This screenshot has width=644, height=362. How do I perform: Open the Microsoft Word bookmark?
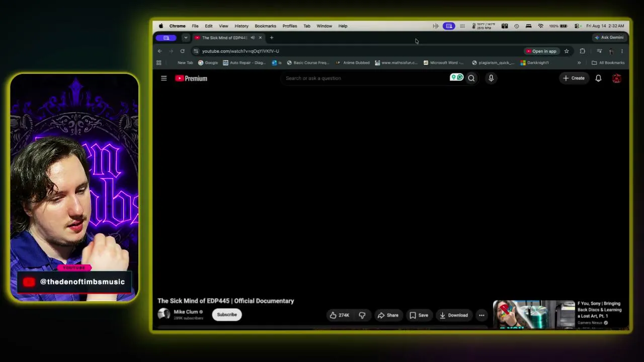[443, 63]
